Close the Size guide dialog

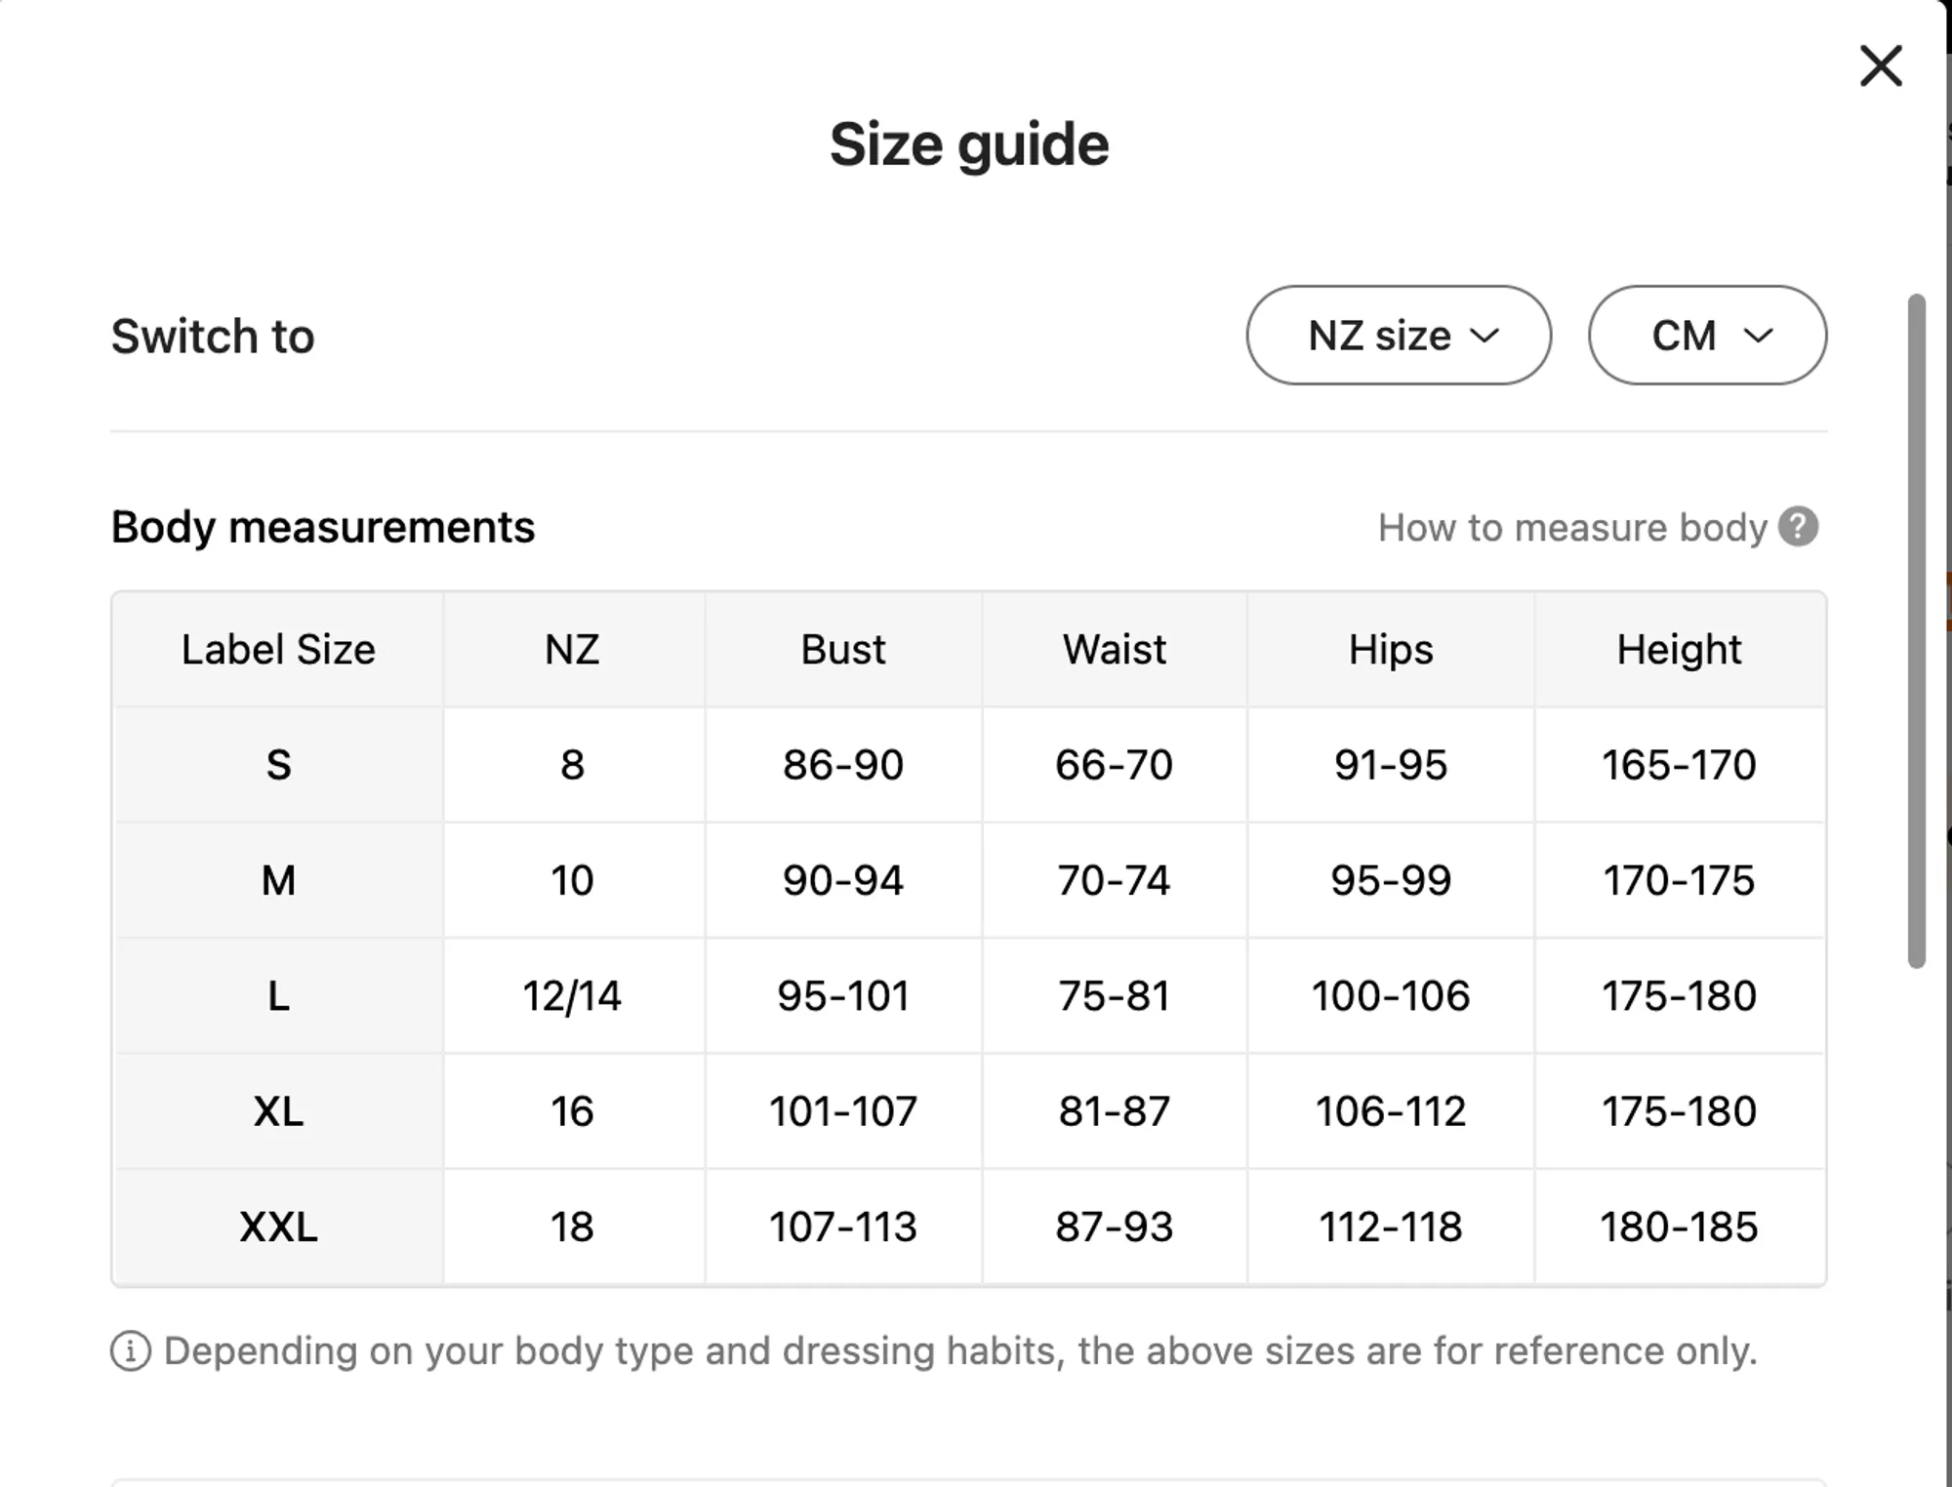1880,66
